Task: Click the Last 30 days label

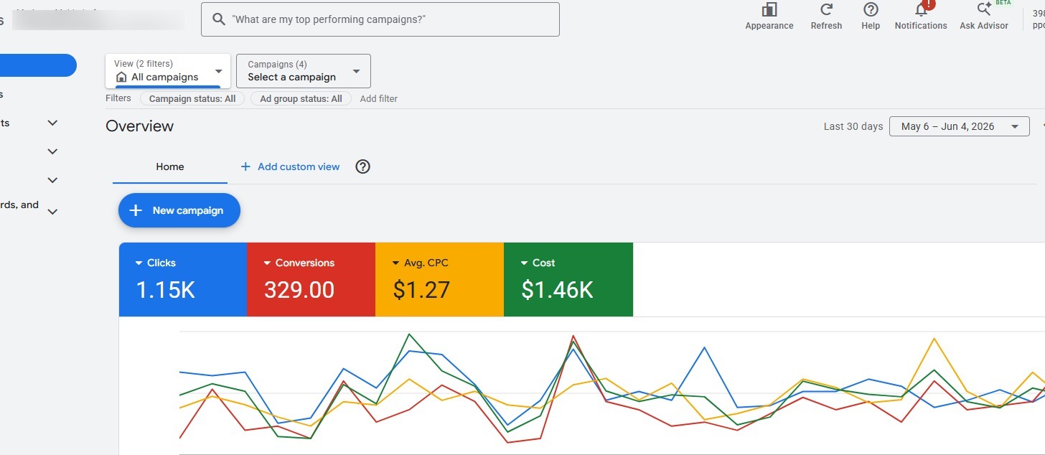Action: (853, 126)
